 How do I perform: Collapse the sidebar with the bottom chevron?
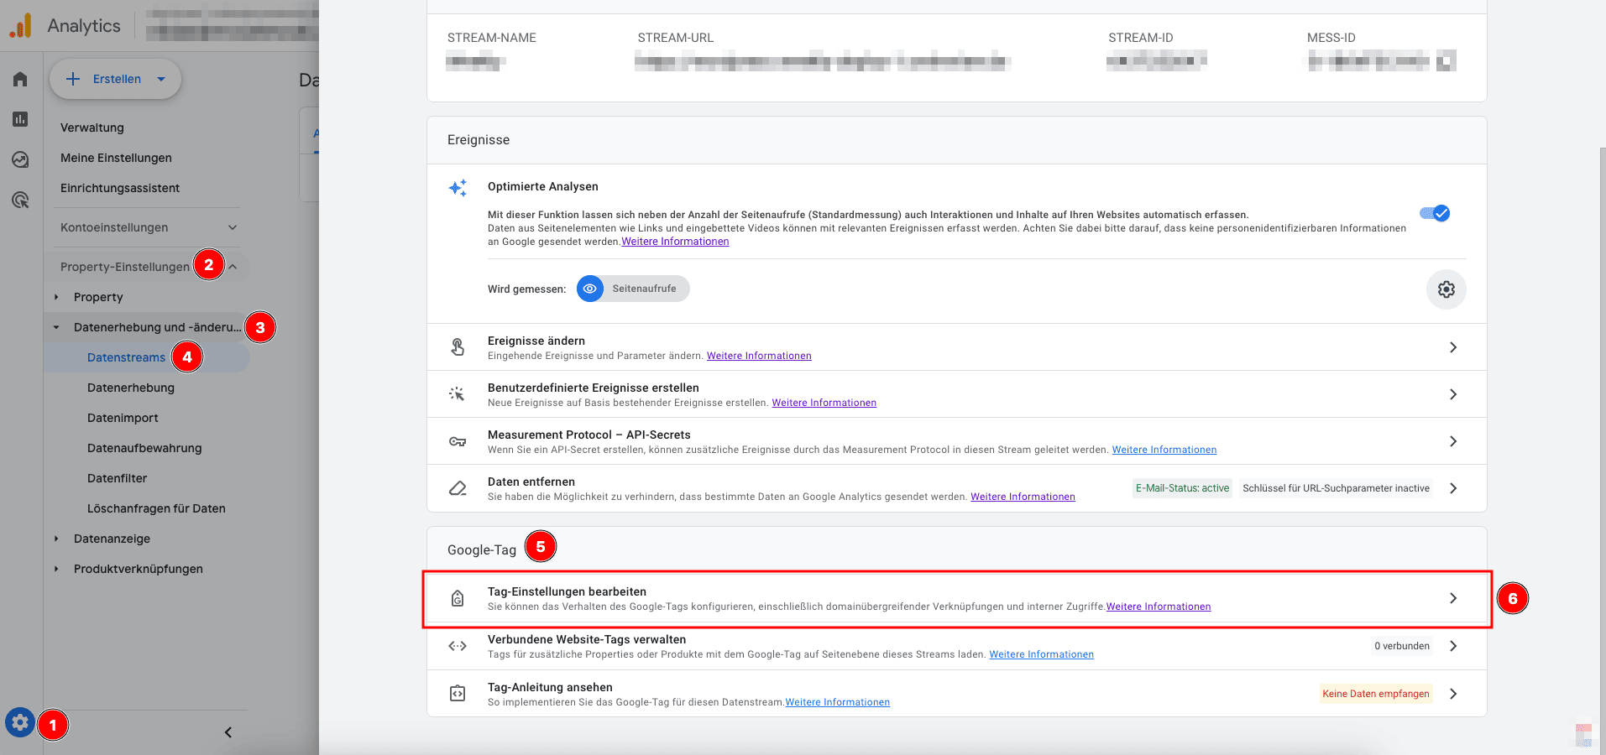click(x=228, y=732)
